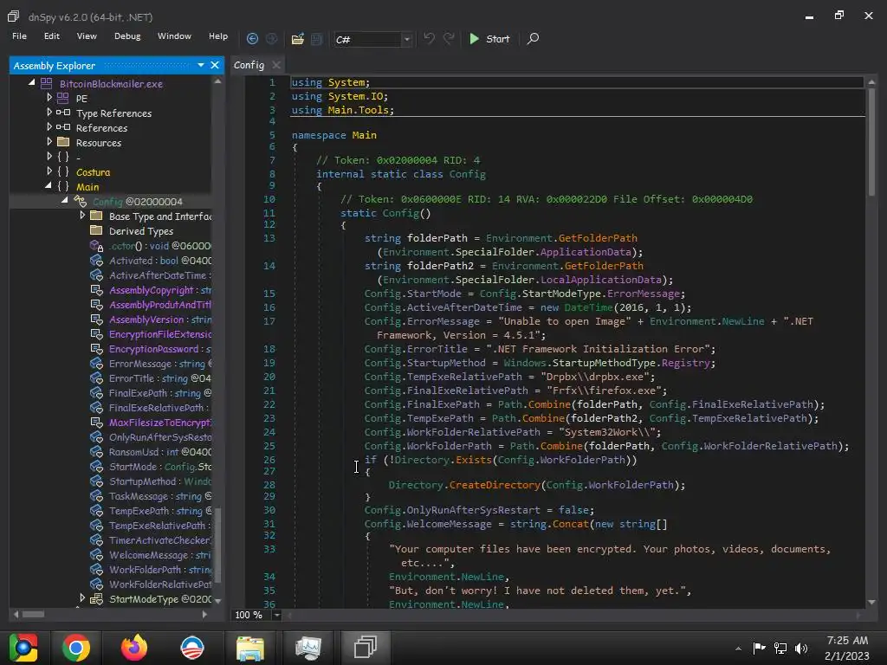Open Firefox from the taskbar
The height and width of the screenshot is (665, 887).
(134, 648)
